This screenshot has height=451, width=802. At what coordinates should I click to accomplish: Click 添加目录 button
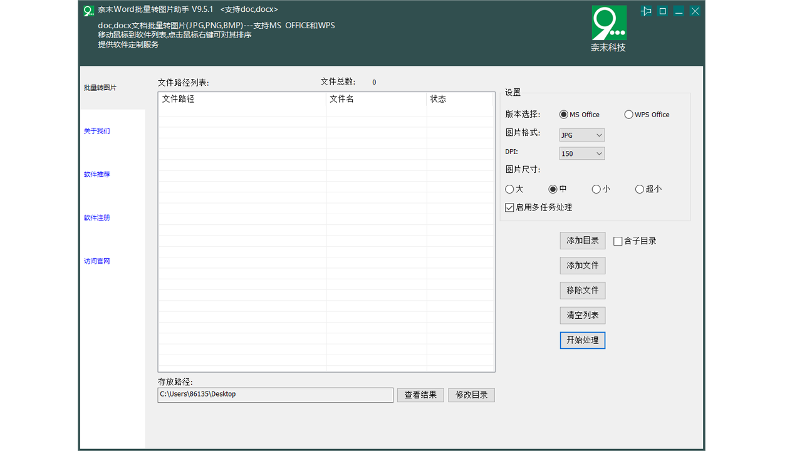click(x=583, y=241)
